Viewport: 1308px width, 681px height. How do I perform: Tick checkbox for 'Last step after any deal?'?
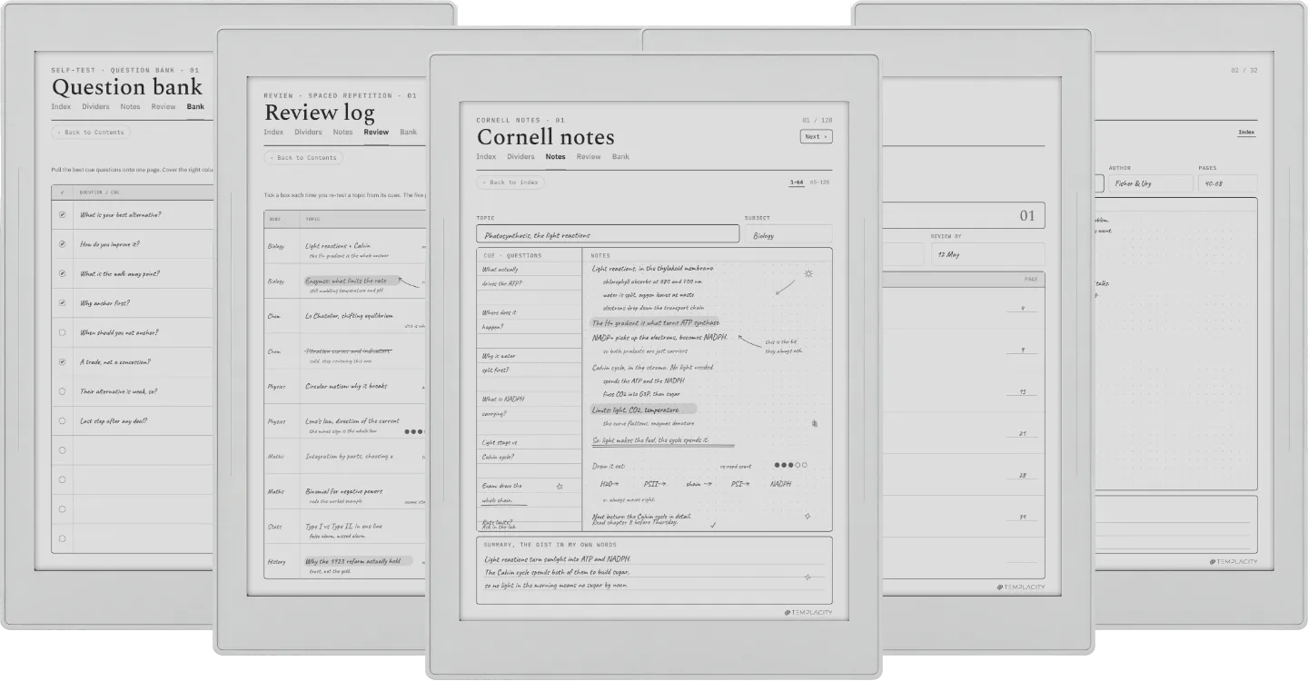[x=62, y=420]
